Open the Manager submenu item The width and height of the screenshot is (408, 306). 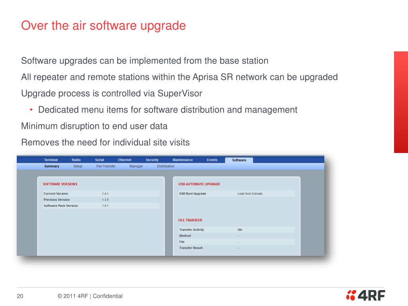tap(136, 166)
